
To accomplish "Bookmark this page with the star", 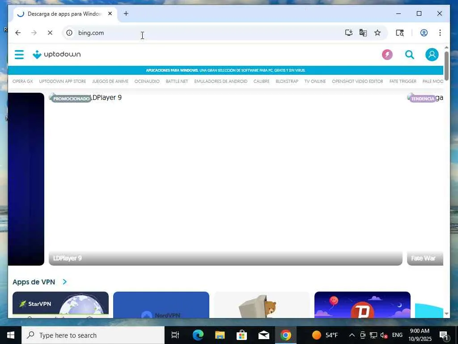I will click(377, 33).
